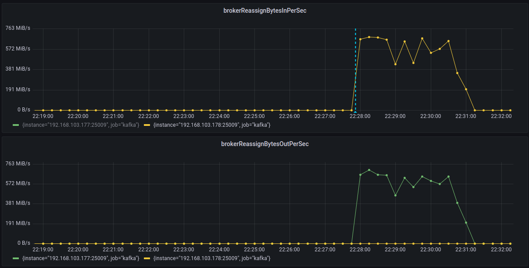Click the 763 MiB/s axis label in top panel
The width and height of the screenshot is (529, 268).
(18, 28)
